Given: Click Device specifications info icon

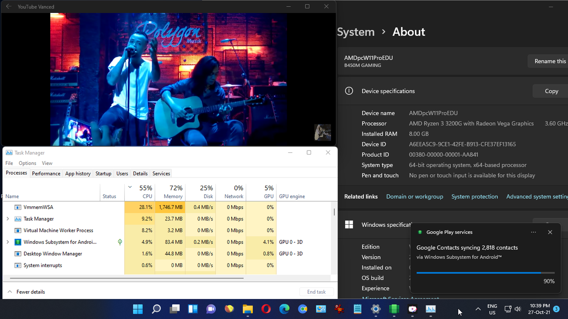Looking at the screenshot, I should click(349, 91).
